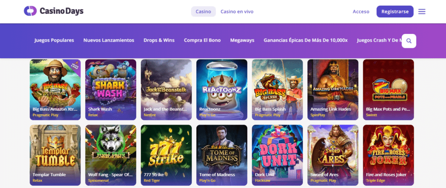Click the Registrarse button
The height and width of the screenshot is (188, 446).
click(x=395, y=12)
